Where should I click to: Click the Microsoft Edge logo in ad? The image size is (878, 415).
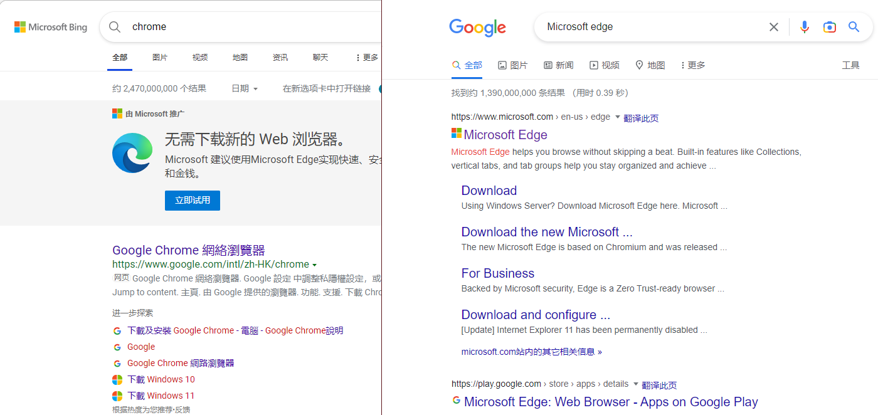coord(132,152)
